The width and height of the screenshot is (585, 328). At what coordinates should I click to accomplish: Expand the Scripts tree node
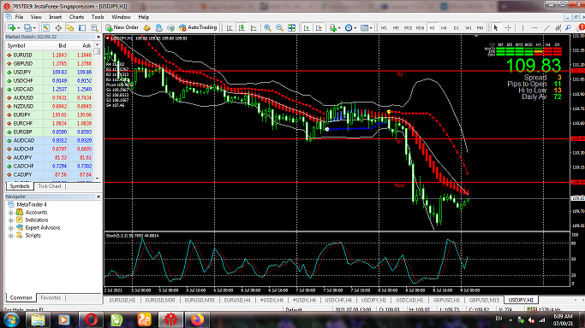(11, 236)
